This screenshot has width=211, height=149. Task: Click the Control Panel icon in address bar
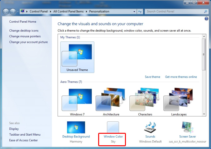click(22, 11)
